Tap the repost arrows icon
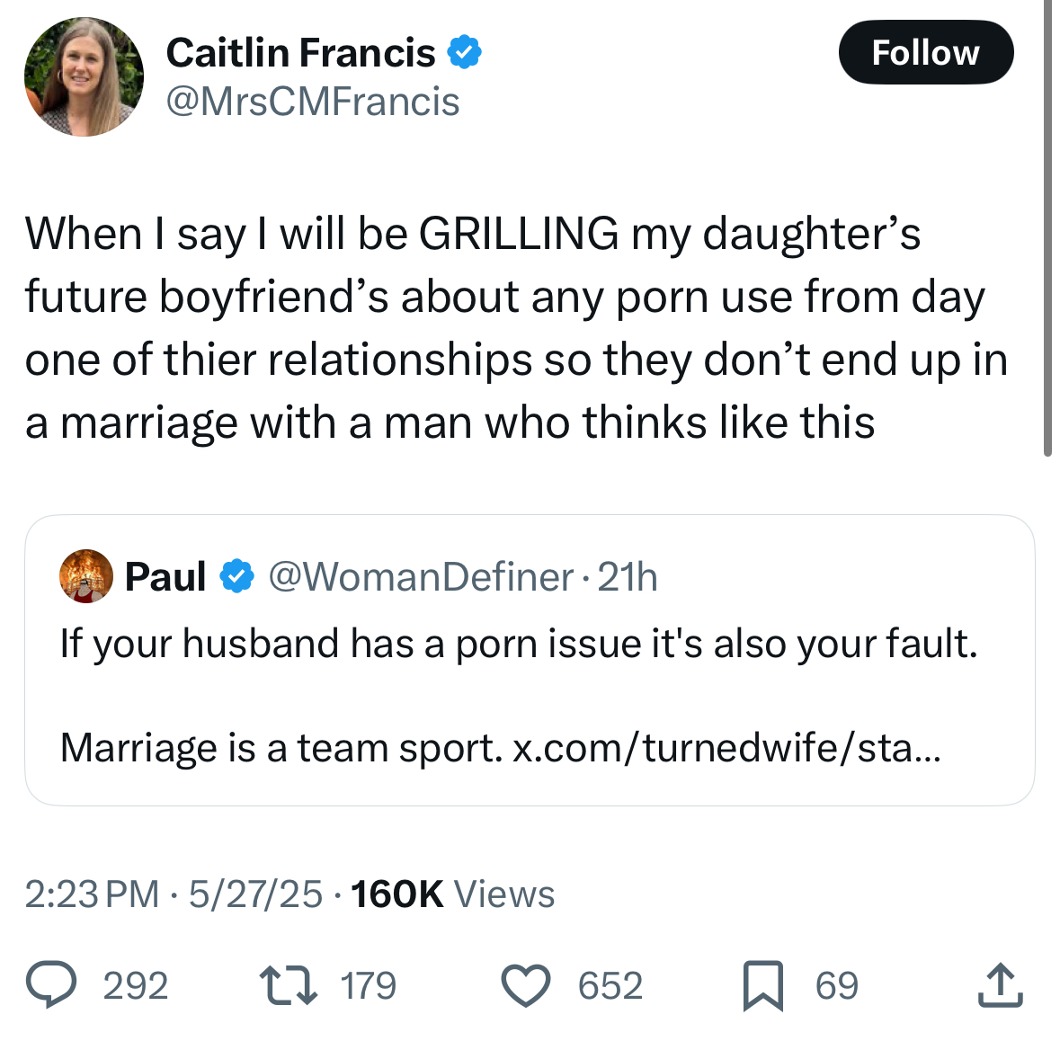Image resolution: width=1060 pixels, height=1041 pixels. 289,984
